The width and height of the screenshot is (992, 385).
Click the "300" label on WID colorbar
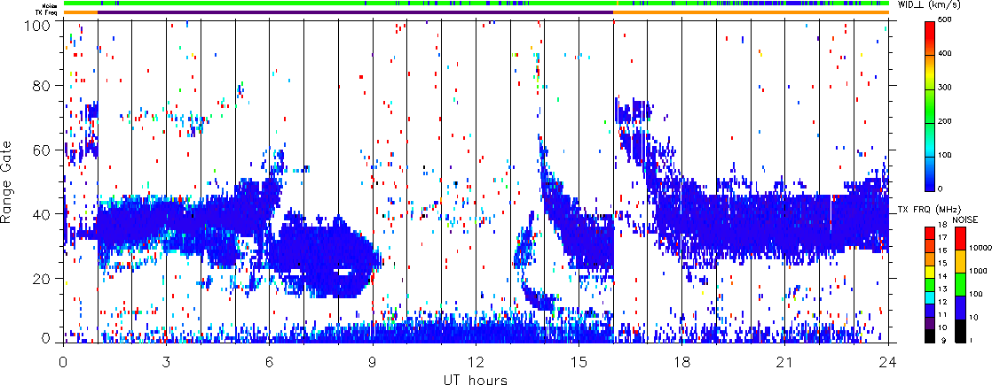pos(943,89)
